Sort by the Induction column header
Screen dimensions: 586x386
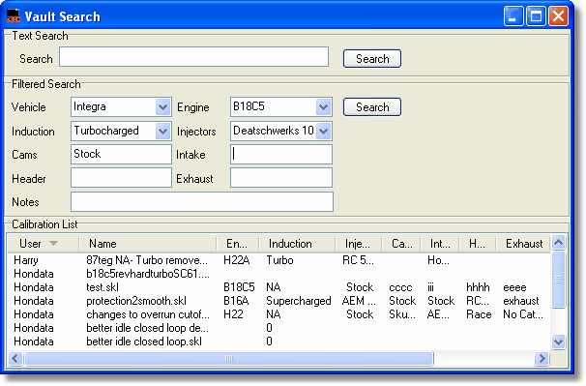[x=297, y=244]
